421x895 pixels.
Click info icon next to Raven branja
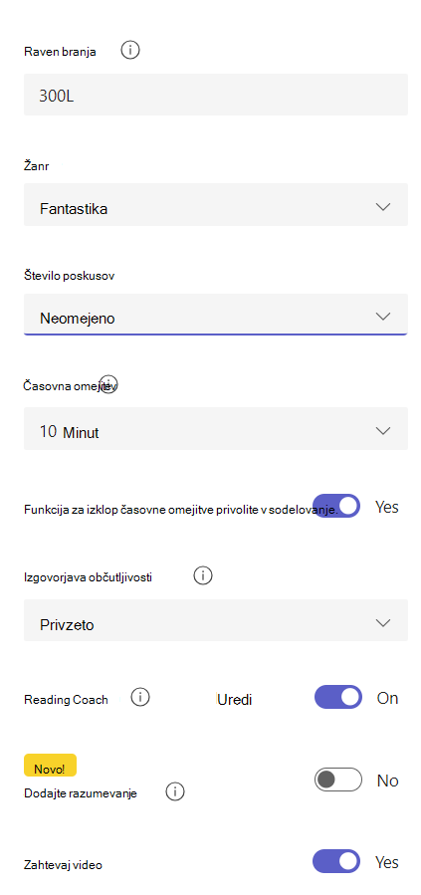pos(130,51)
